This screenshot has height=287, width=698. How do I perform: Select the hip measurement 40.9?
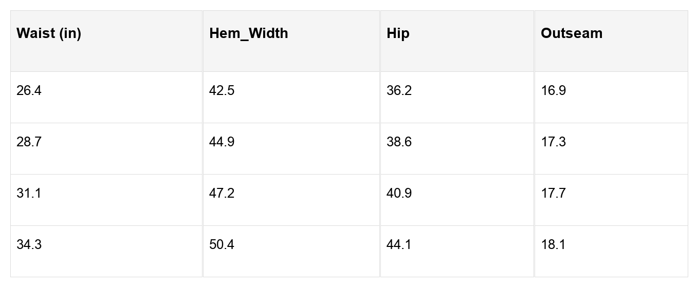[399, 194]
